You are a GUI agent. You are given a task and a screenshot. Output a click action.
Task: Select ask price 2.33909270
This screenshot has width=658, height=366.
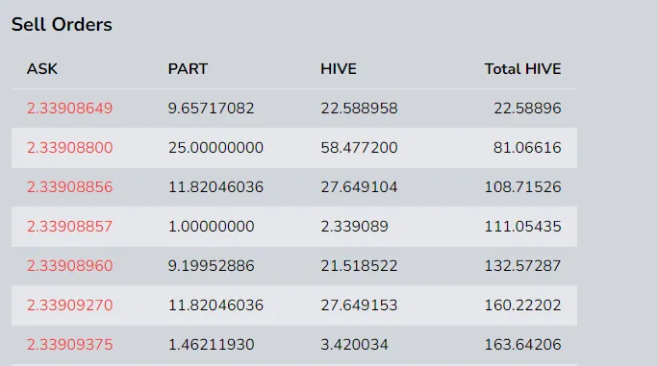tap(69, 305)
